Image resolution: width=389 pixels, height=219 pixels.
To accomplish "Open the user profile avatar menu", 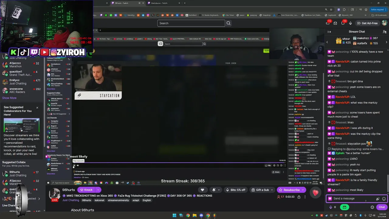I will (384, 23).
